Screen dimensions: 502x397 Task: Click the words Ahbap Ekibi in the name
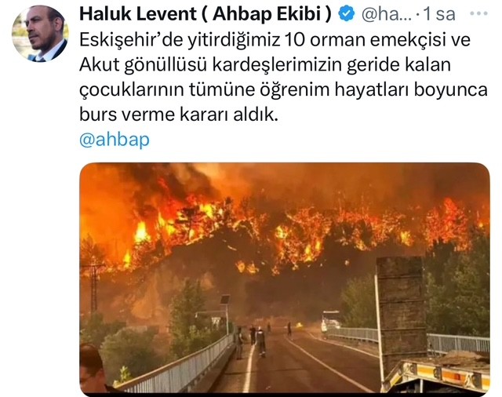click(267, 14)
